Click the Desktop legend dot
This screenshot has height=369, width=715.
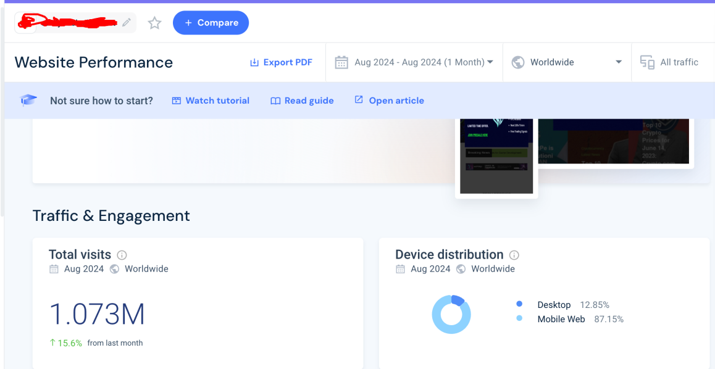519,304
